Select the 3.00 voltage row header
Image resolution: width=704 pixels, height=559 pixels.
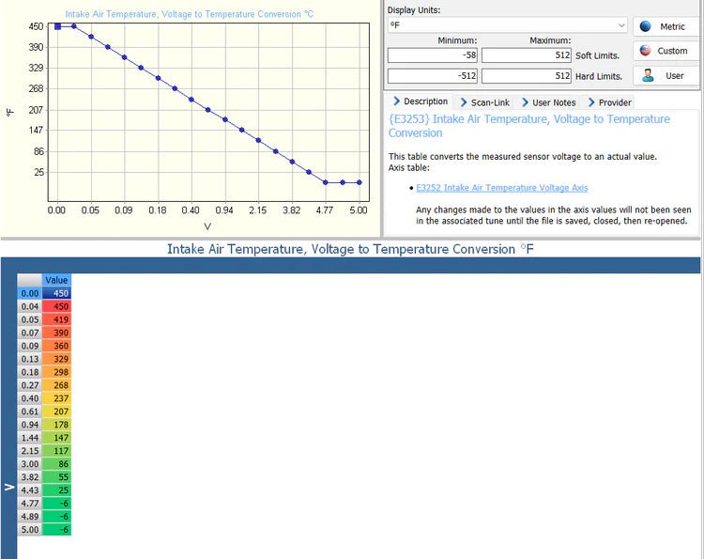point(30,464)
